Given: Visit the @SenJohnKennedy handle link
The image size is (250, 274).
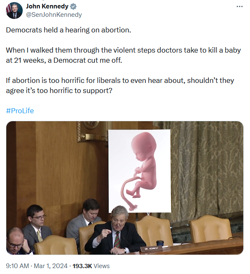Looking at the screenshot, I should click(x=54, y=14).
